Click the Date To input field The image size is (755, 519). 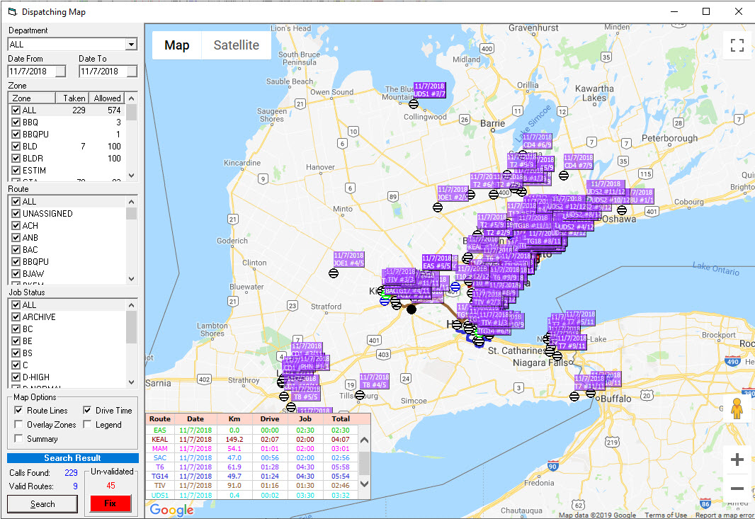tap(103, 72)
